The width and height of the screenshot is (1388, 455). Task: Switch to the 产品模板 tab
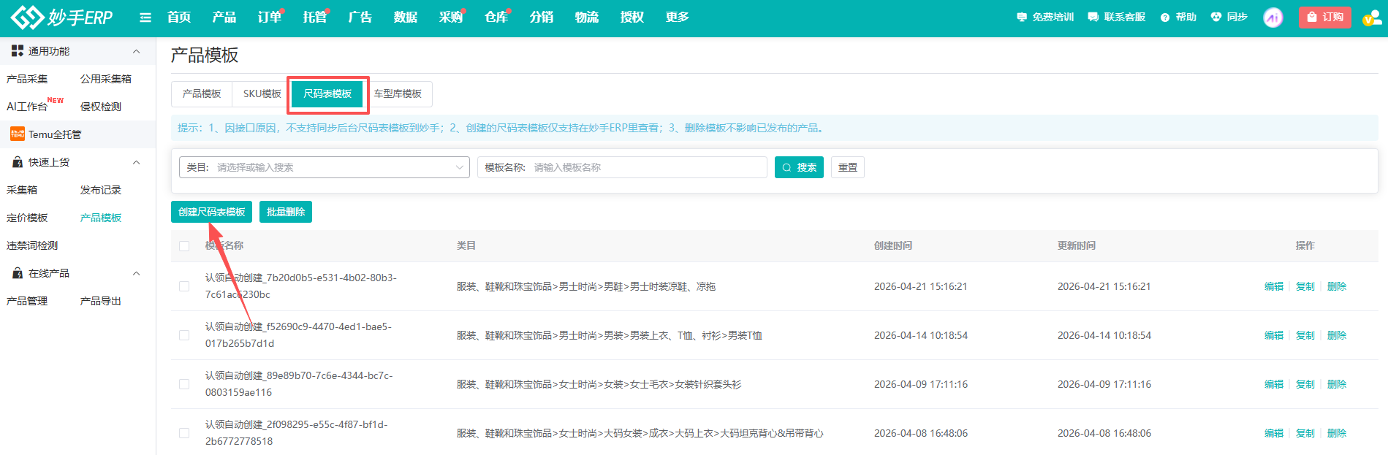(202, 93)
